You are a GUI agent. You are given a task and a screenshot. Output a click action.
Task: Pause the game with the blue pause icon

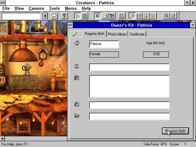pyautogui.click(x=84, y=16)
